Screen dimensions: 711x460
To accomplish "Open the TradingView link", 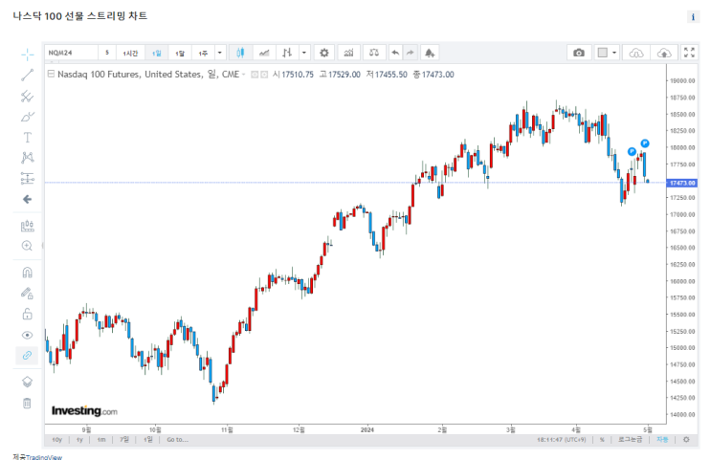I will (43, 457).
